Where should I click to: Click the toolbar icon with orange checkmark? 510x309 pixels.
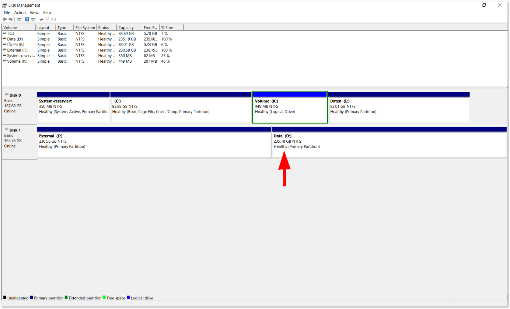[x=47, y=20]
